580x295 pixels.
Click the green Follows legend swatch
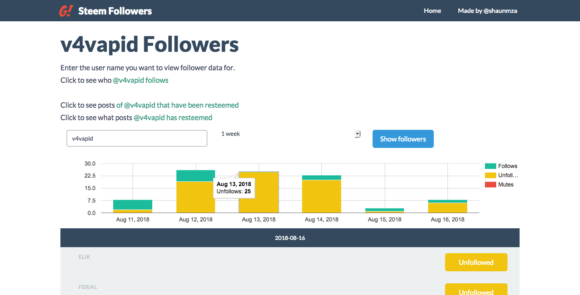(490, 166)
